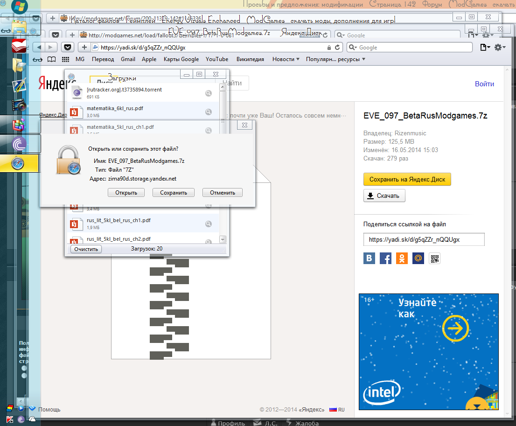
Task: Open the bookmarks book icon
Action: click(x=52, y=59)
